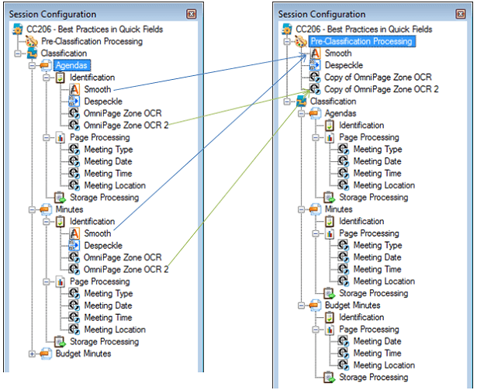The width and height of the screenshot is (477, 390).
Task: Click the Agendas icon in the right panel
Action: [x=315, y=113]
